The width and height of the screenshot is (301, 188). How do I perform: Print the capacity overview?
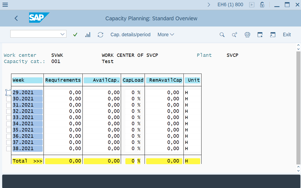pyautogui.click(x=247, y=35)
